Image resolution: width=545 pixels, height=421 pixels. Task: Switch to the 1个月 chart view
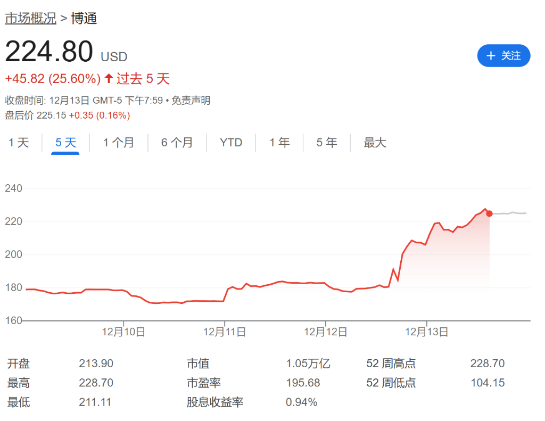tap(118, 142)
